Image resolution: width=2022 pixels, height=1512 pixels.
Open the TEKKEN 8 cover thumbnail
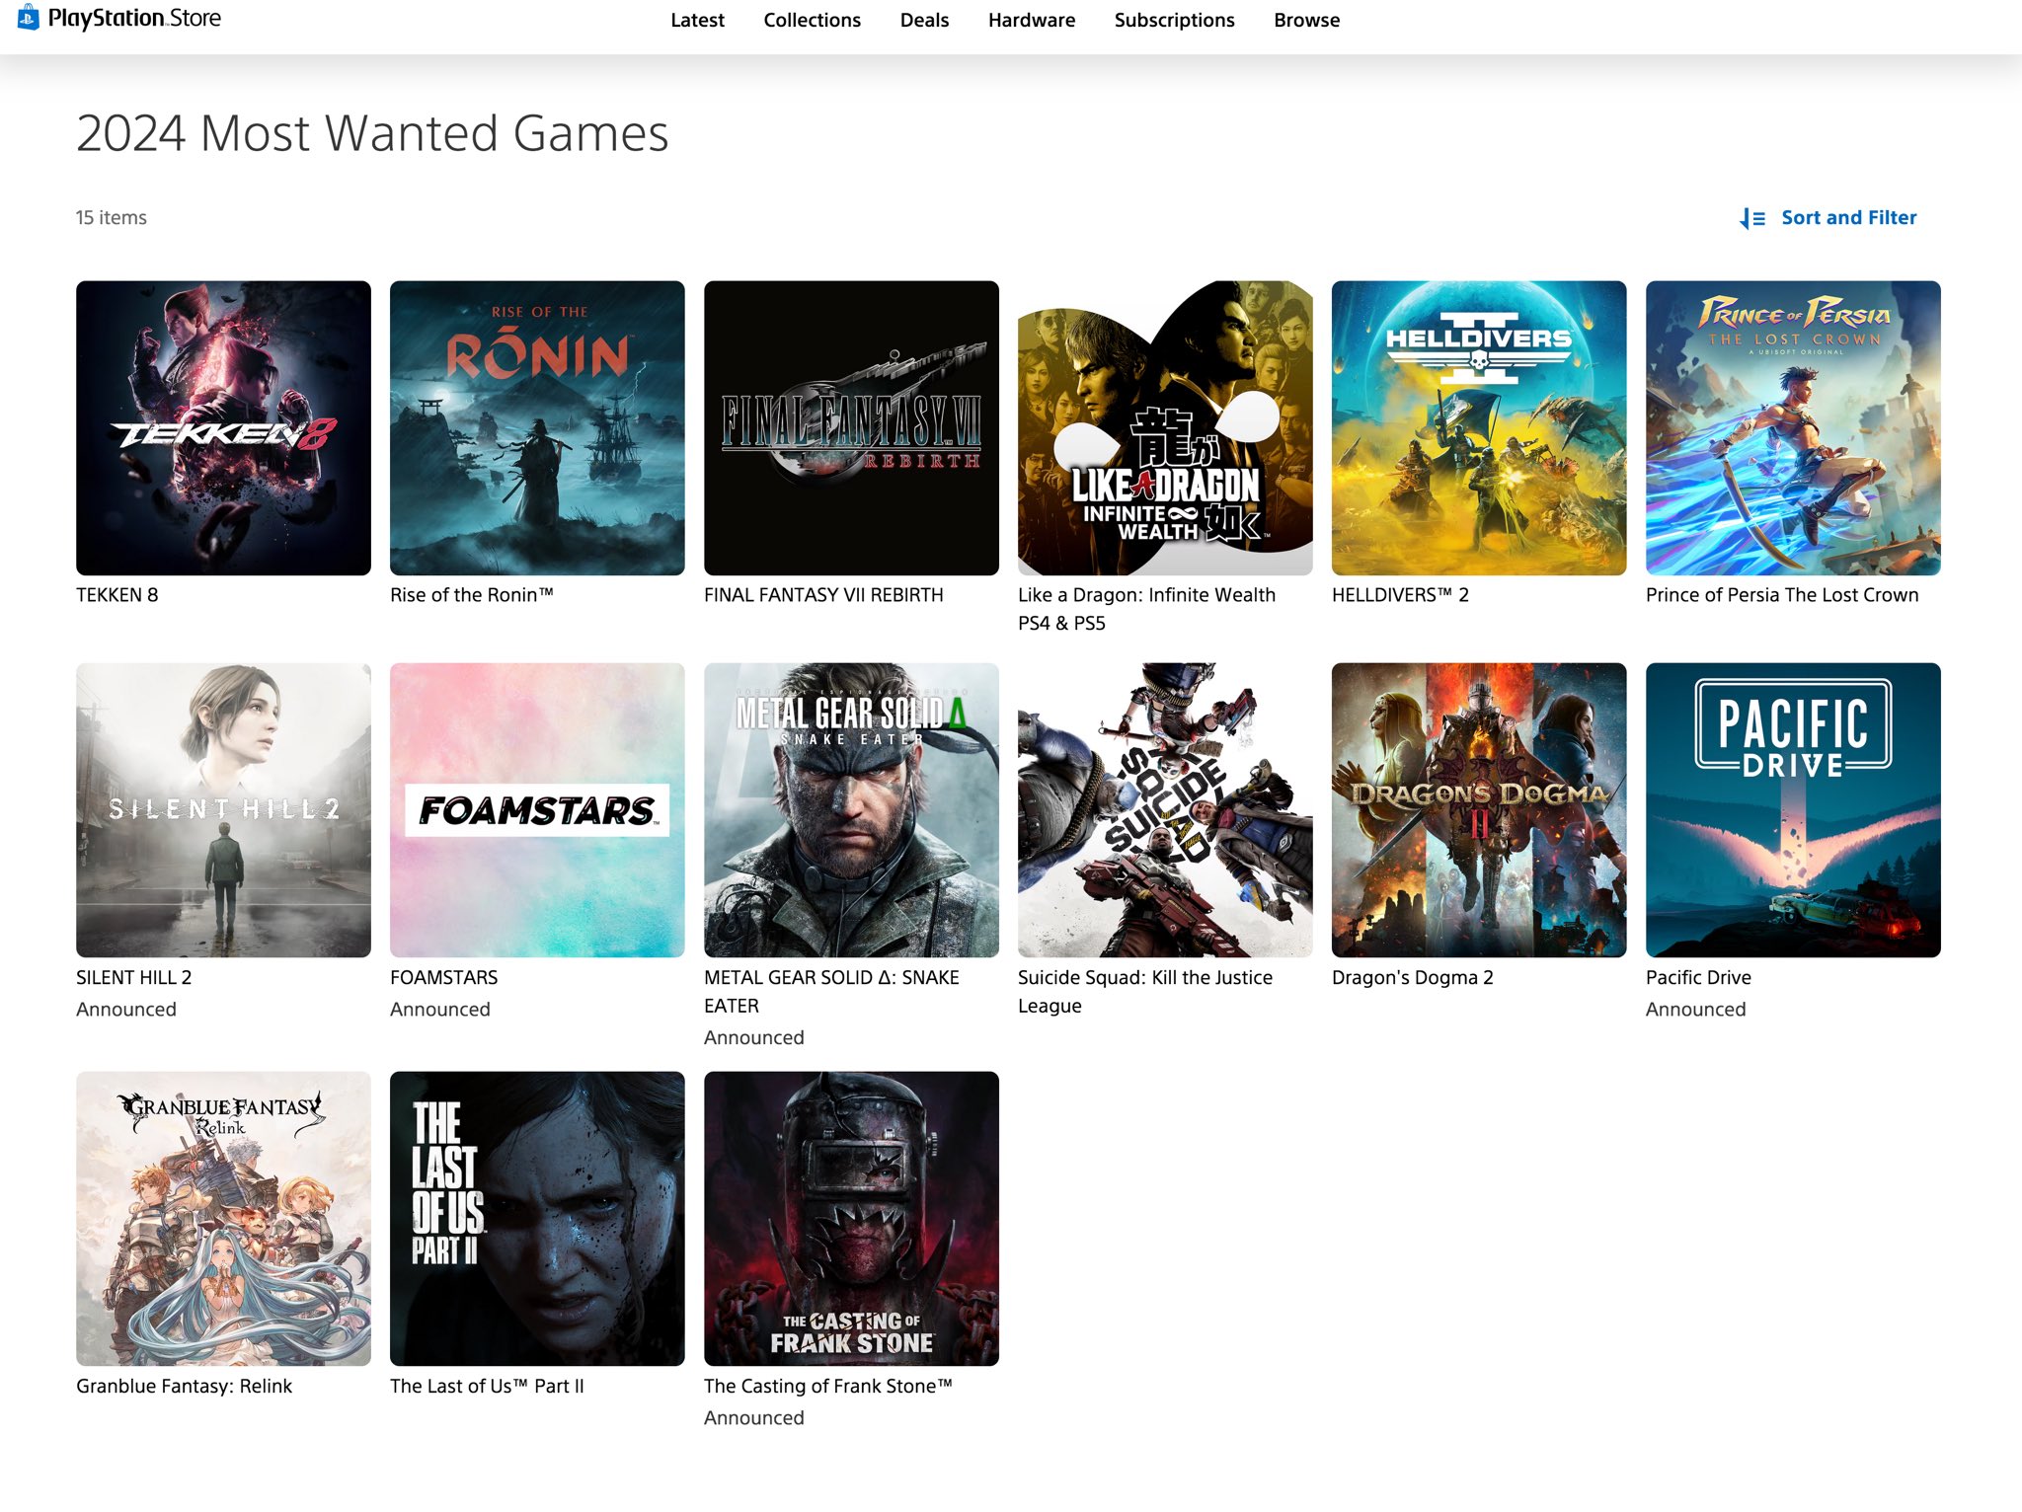click(223, 428)
